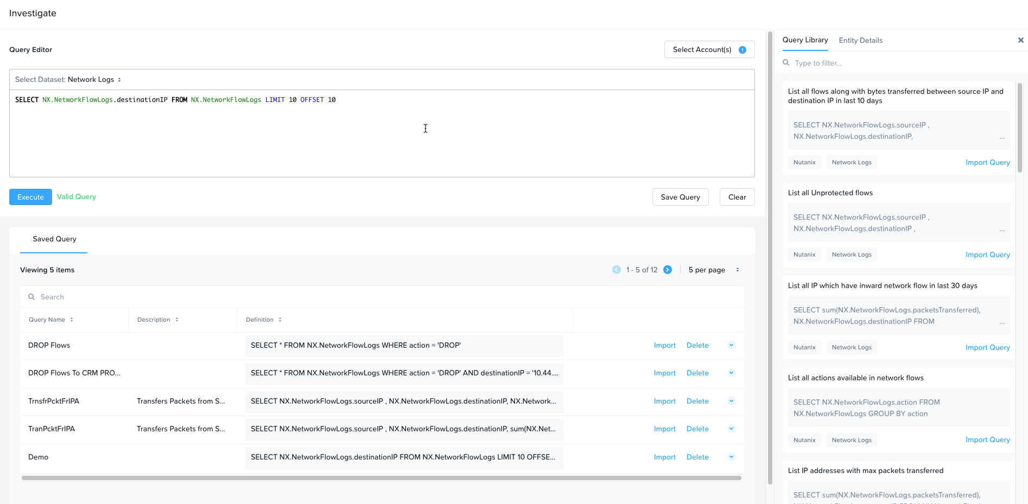Viewport: 1028px width, 504px height.
Task: Sort by Query Name column
Action: [71, 320]
